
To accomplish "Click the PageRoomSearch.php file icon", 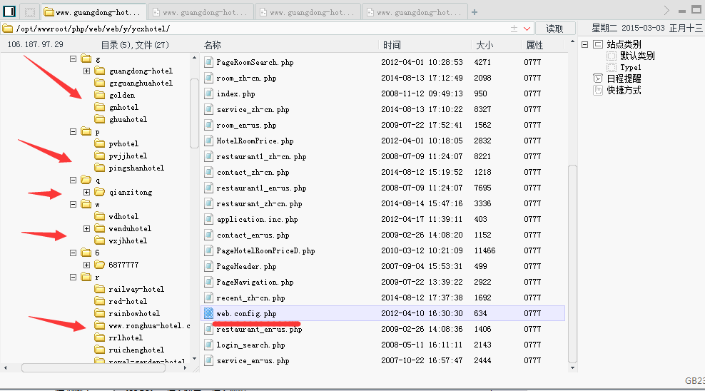I will coord(208,62).
